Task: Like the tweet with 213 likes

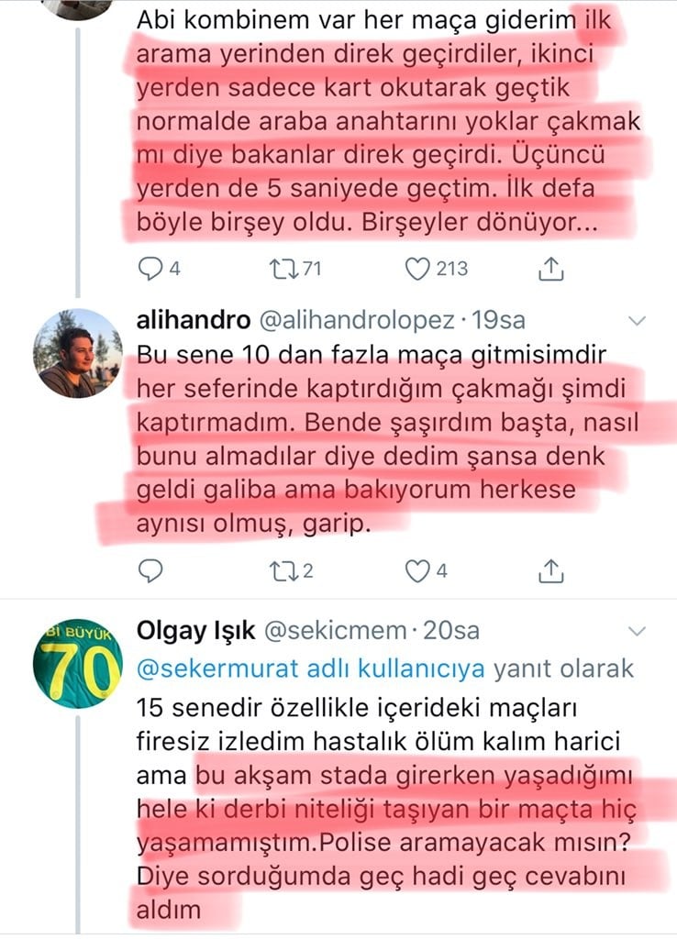Action: pos(418,268)
